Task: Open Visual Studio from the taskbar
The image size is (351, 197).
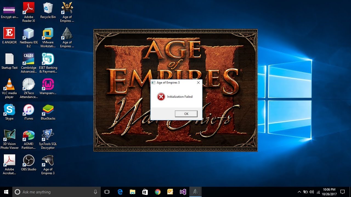Action: point(183,192)
